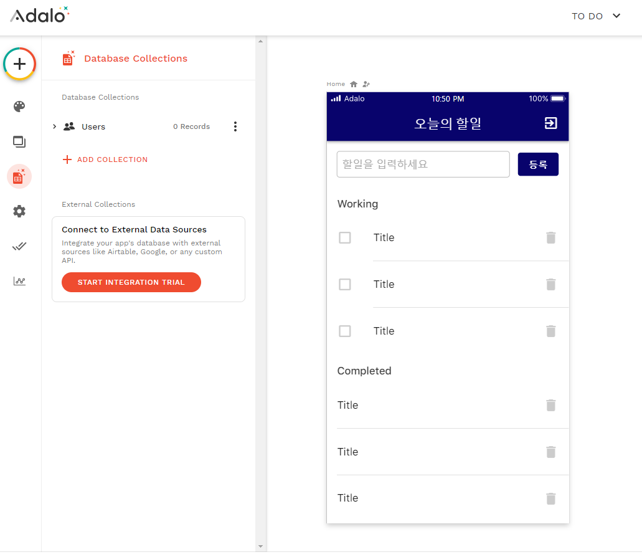
Task: Click the Database Collections header icon
Action: pos(68,58)
